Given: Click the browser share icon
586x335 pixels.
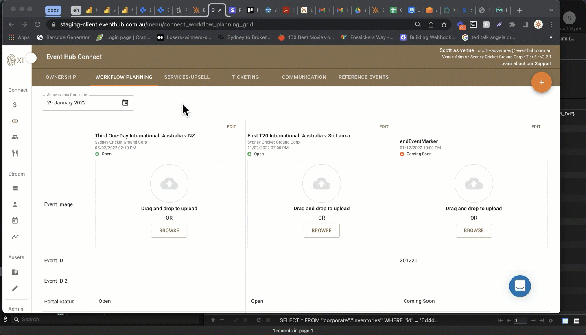Looking at the screenshot, I should 431,24.
